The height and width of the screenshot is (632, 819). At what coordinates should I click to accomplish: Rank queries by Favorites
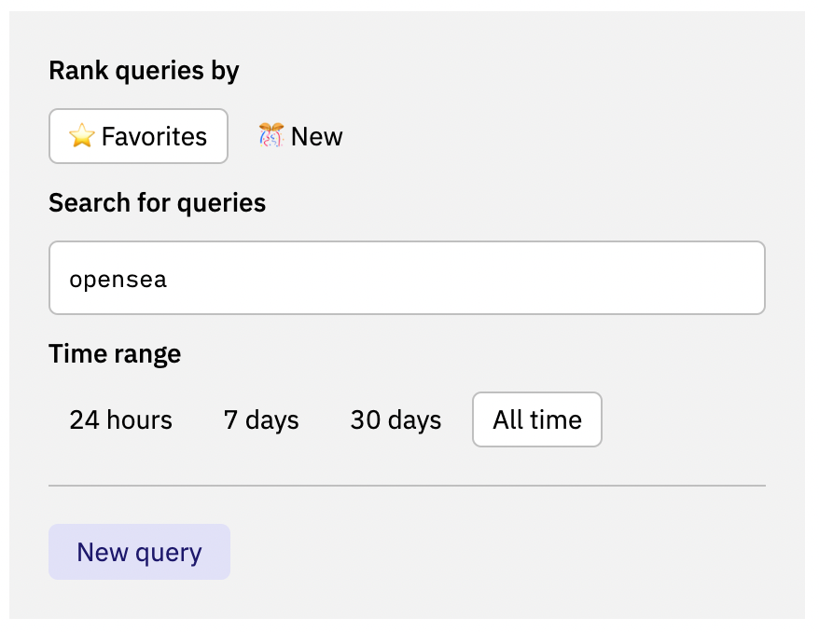click(138, 137)
